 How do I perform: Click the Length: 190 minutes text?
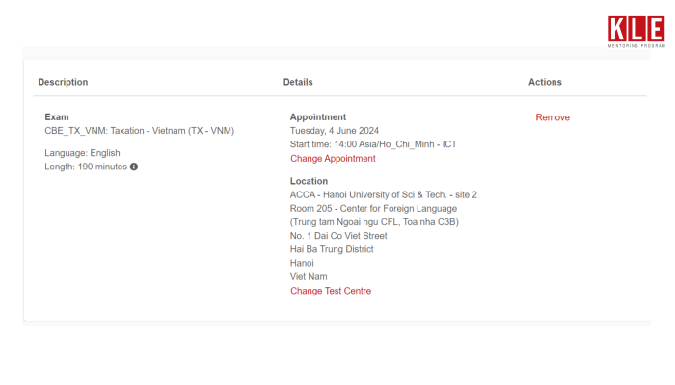(x=86, y=167)
